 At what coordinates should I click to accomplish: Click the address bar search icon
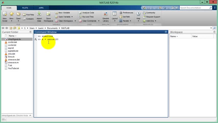tap(214, 28)
